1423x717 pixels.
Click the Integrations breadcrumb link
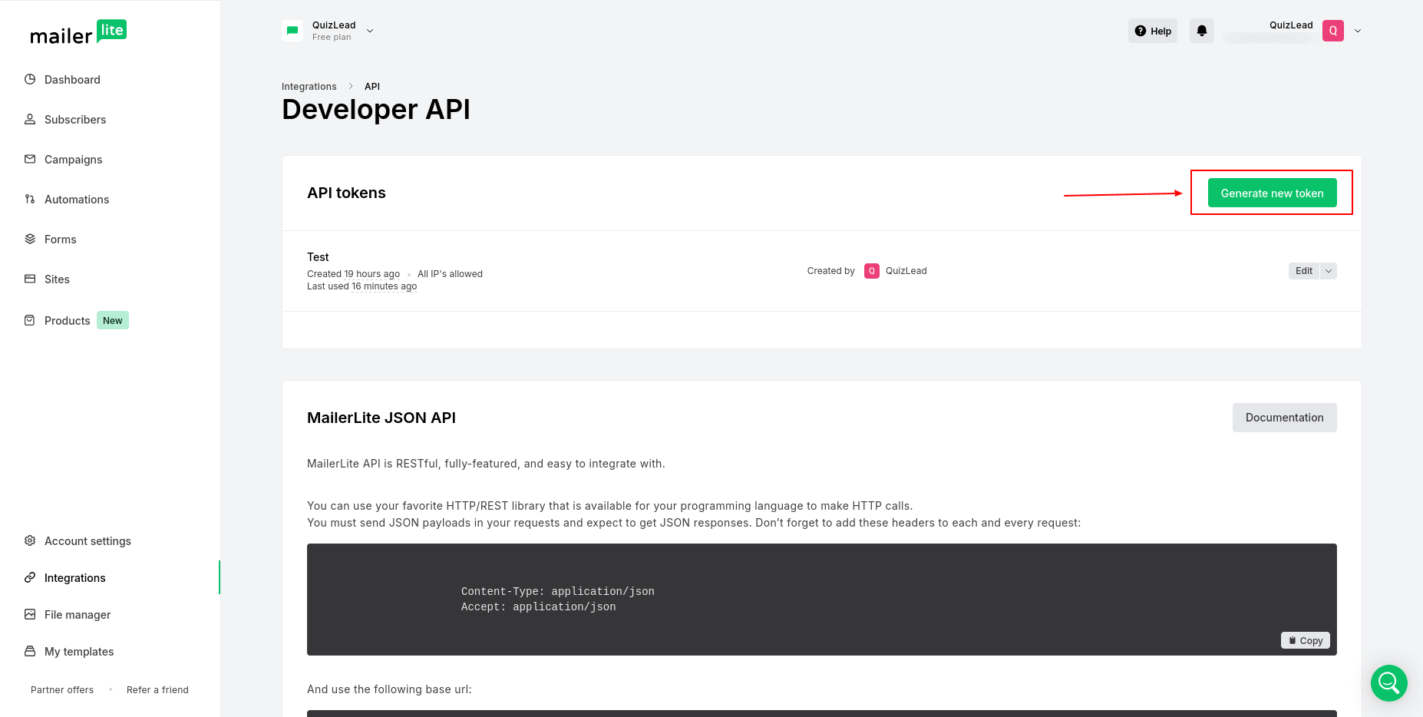pos(309,87)
